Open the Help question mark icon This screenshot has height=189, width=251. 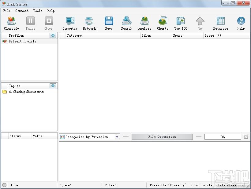(x=241, y=21)
